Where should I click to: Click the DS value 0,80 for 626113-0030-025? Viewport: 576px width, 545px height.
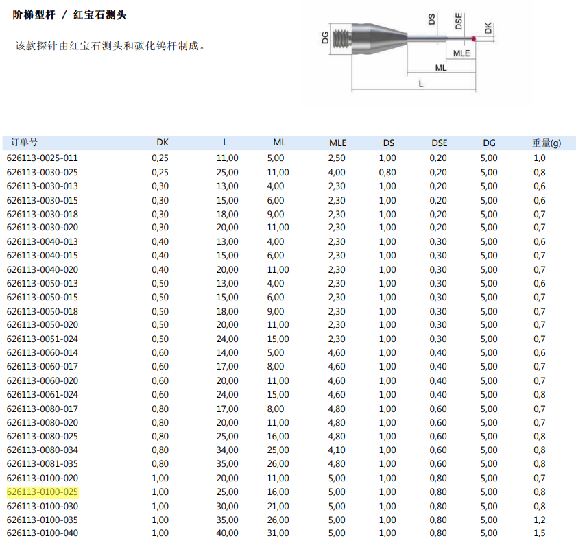pos(387,172)
